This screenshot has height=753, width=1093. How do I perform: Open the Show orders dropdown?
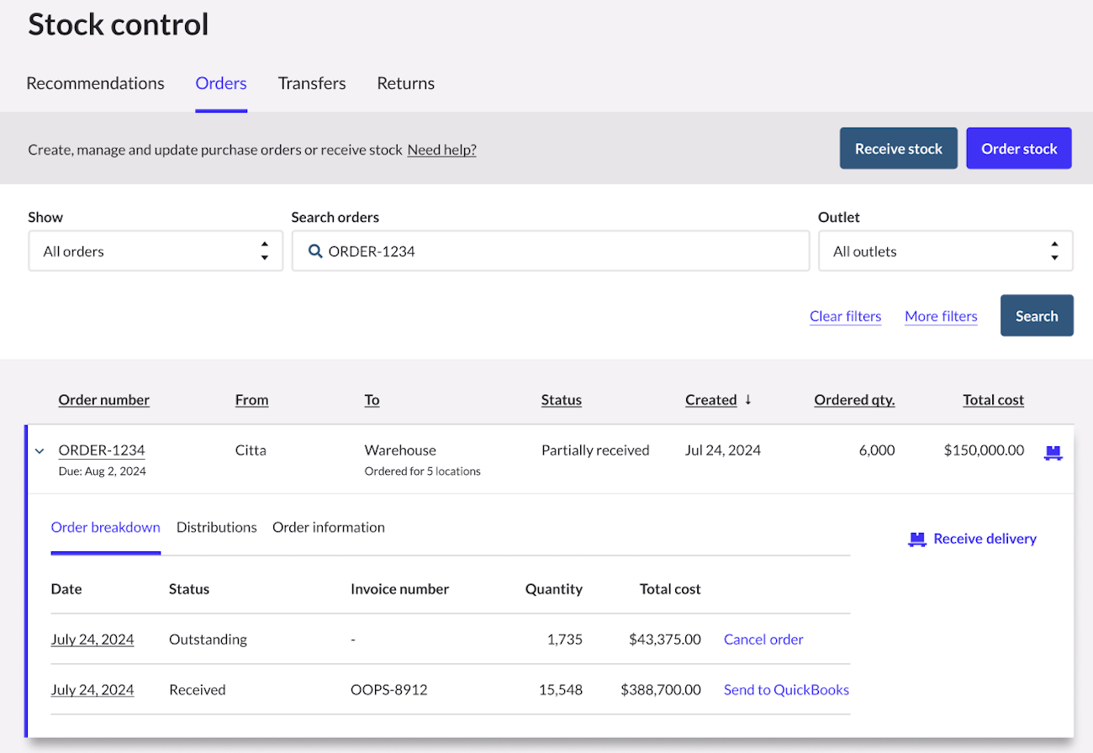(156, 251)
